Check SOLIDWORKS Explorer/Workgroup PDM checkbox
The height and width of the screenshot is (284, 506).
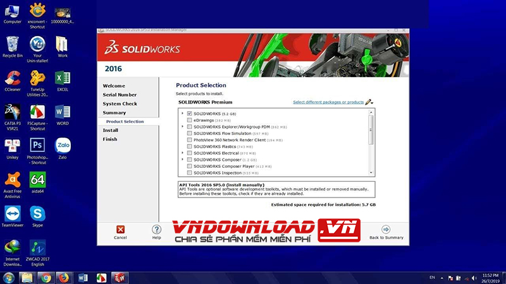pos(189,127)
